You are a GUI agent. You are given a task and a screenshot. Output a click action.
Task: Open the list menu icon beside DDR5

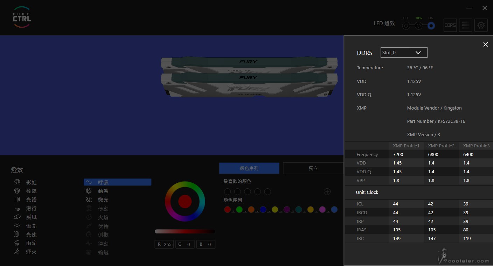465,25
